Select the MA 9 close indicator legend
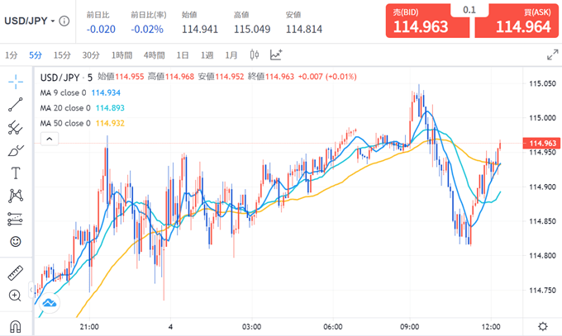Screen dimensions: 562x336 pyautogui.click(x=80, y=92)
